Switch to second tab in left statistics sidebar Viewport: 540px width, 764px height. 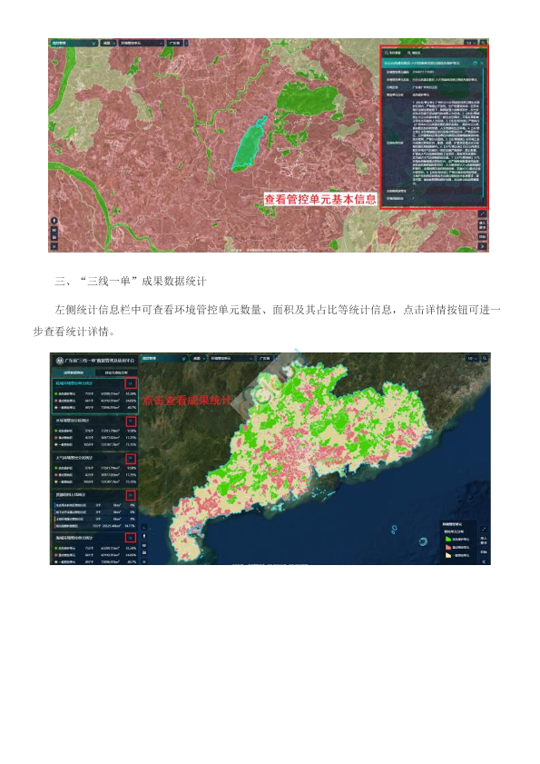tap(116, 372)
